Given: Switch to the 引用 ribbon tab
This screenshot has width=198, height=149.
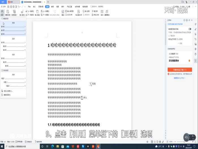Looking at the screenshot, I should point(47,6).
